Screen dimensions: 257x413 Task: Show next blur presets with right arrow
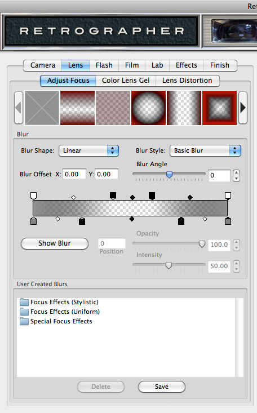click(x=243, y=108)
